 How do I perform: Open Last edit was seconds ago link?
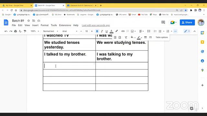96,25
